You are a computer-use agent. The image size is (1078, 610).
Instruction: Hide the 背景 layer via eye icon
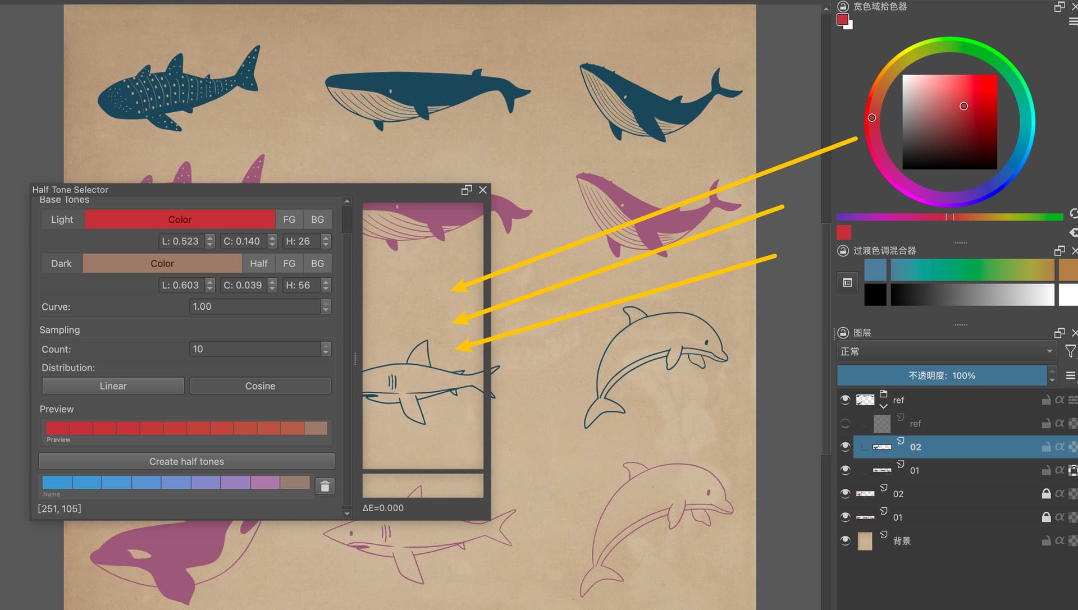(x=845, y=540)
